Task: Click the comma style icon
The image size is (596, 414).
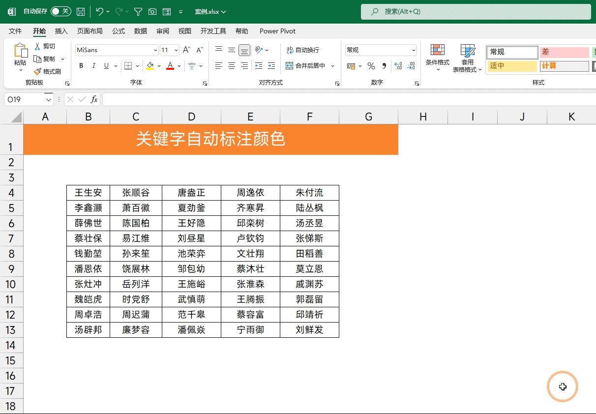Action: [x=383, y=65]
